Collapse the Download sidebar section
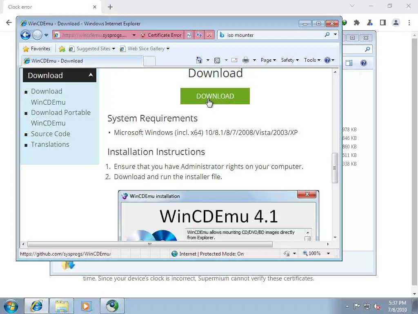The image size is (418, 314). pyautogui.click(x=91, y=75)
